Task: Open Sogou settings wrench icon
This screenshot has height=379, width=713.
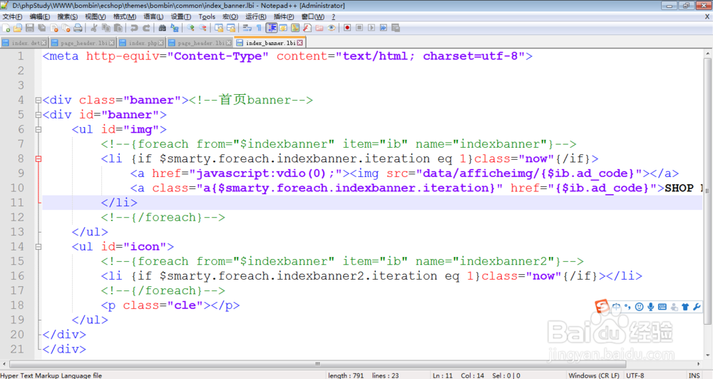Action: [x=697, y=307]
